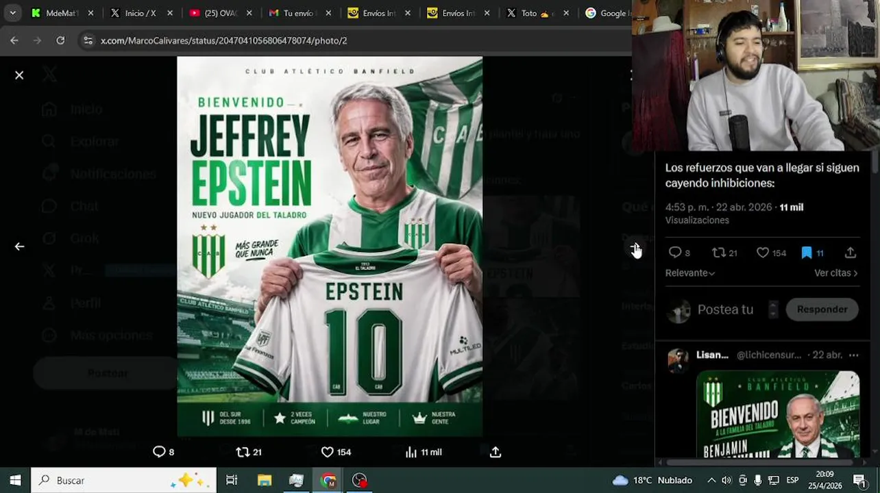Open the Windows Start menu
880x493 pixels.
click(x=15, y=480)
